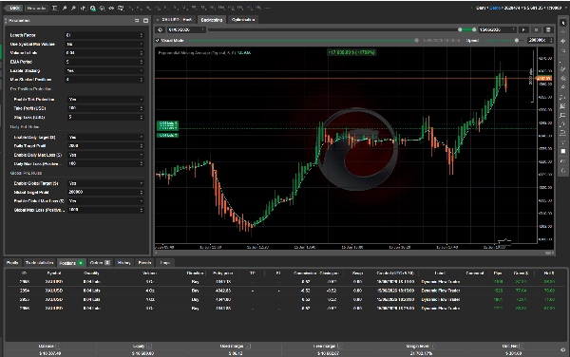
Task: Pop out the Parameters panel via header window icon
Action: [145, 21]
